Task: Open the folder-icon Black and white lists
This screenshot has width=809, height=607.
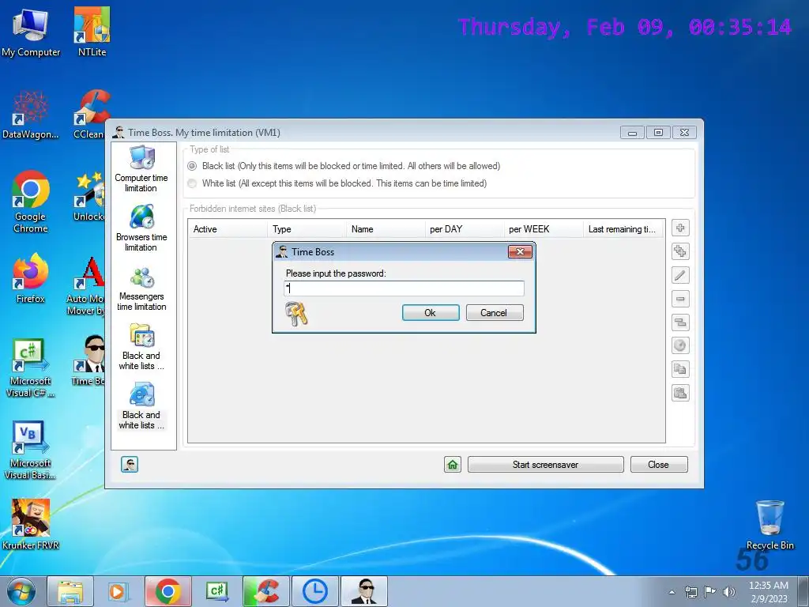Action: click(141, 347)
